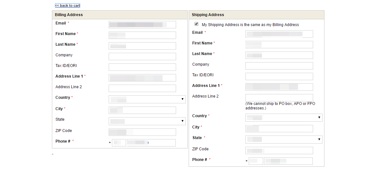This screenshot has width=387, height=169.
Task: Select the billing First Name field
Action: point(142,35)
